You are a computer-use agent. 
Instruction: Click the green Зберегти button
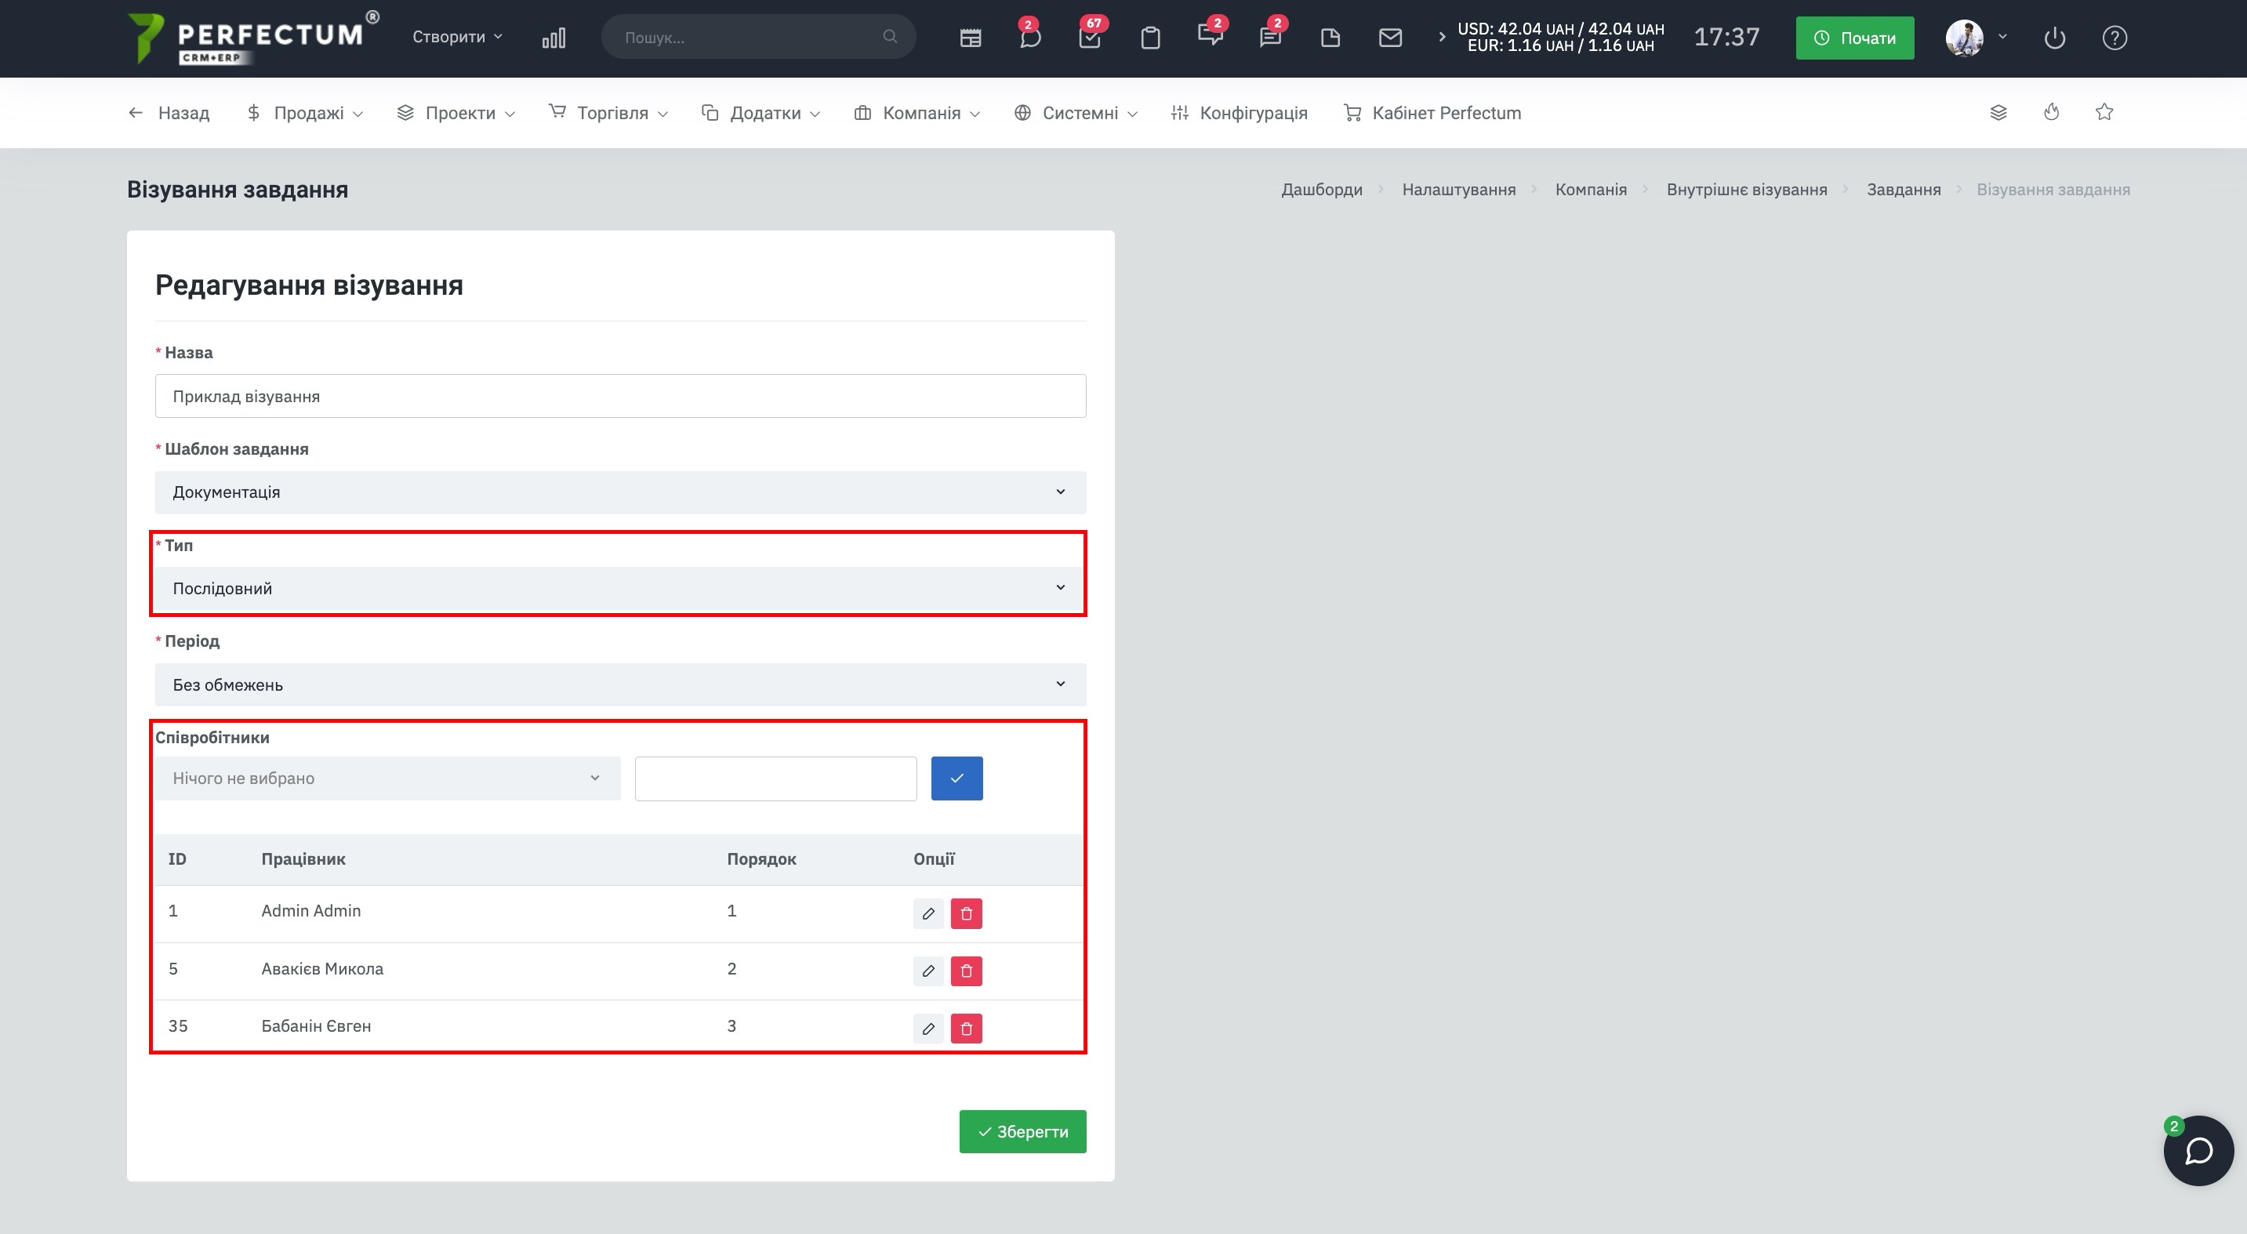pos(1022,1131)
